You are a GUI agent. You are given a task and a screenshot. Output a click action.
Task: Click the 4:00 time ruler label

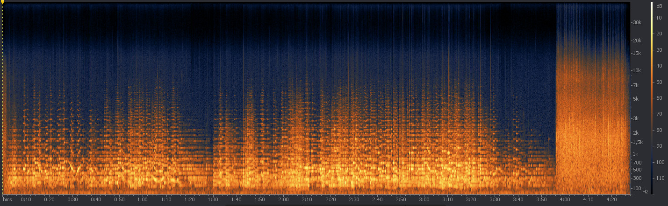[565, 199]
